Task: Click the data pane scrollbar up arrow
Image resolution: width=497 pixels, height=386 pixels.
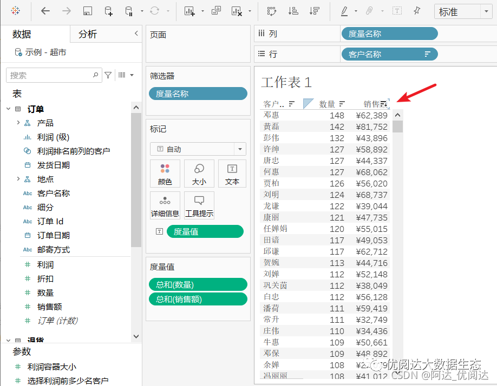Action: (x=136, y=107)
